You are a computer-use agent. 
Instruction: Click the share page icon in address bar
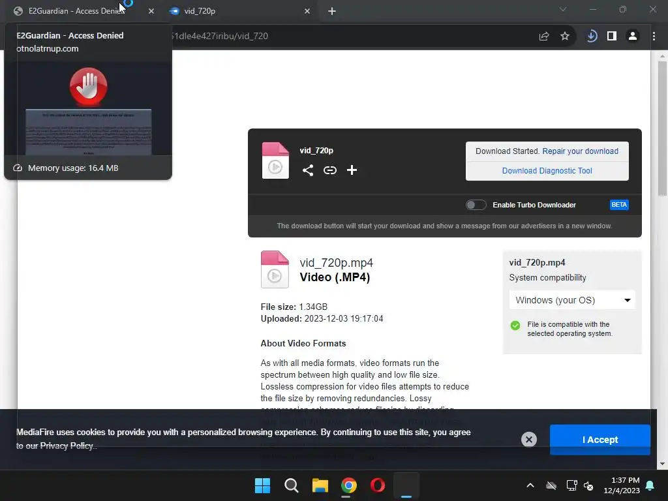(x=543, y=37)
